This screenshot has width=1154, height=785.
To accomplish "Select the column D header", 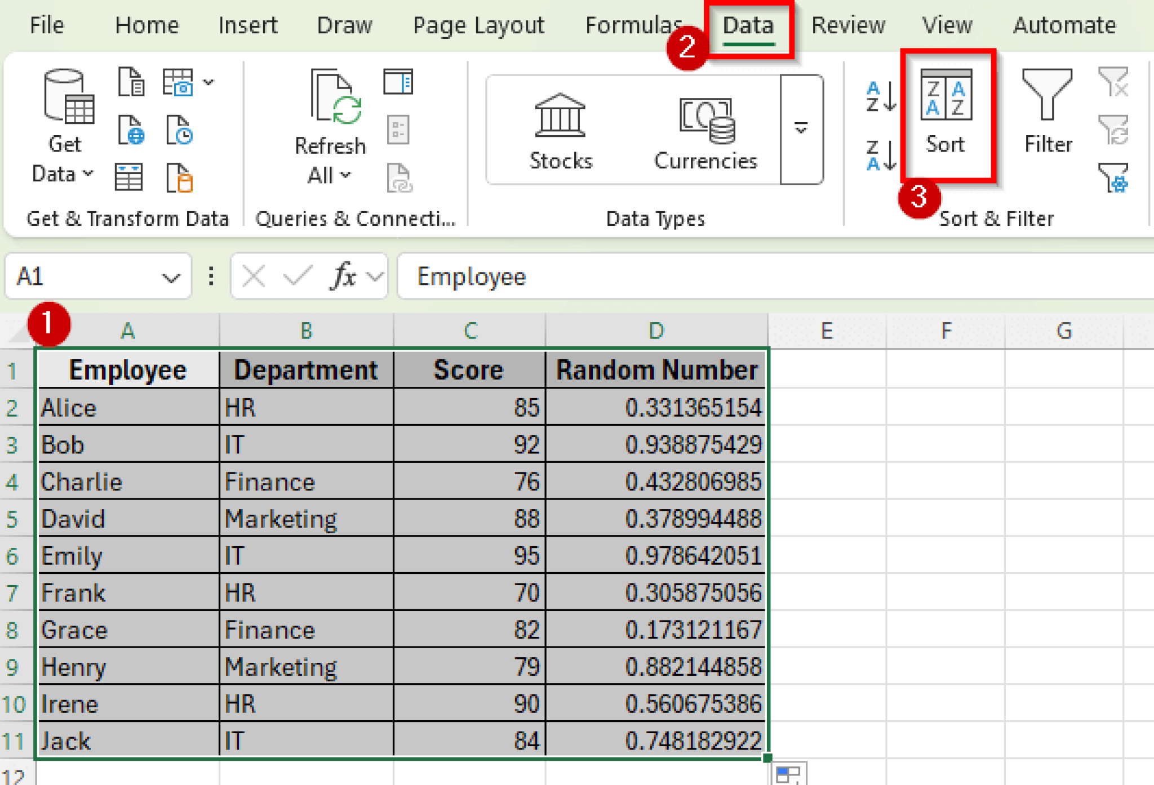I will pyautogui.click(x=656, y=331).
